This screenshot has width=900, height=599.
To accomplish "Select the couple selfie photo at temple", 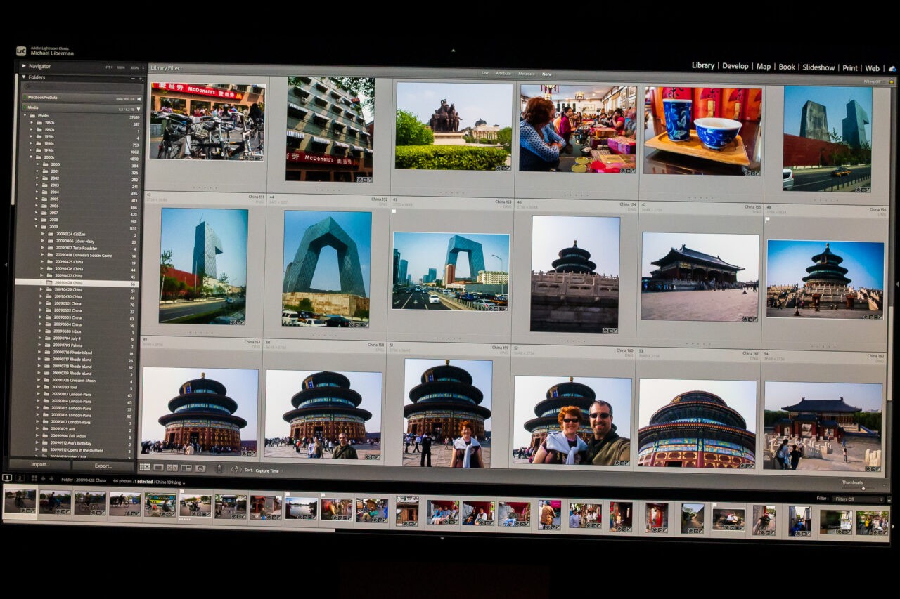I will point(572,421).
